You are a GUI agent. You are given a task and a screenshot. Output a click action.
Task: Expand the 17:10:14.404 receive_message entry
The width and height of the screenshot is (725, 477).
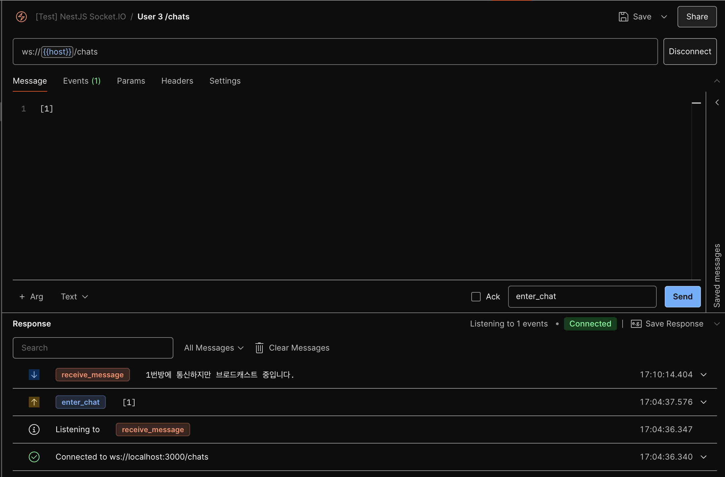pos(704,375)
